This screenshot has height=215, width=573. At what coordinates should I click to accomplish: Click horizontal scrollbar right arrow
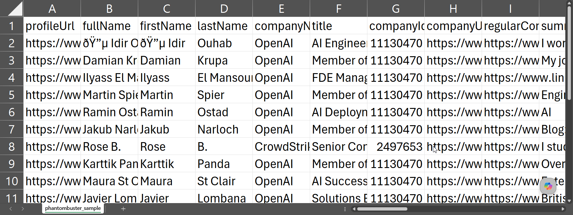(x=563, y=209)
